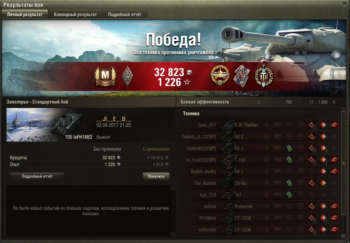This screenshot has width=350, height=243.
Task: Click the purple ribbon medal icon
Action: point(242,76)
